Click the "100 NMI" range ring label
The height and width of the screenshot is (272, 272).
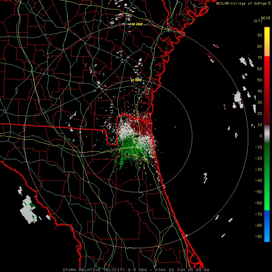136,24
